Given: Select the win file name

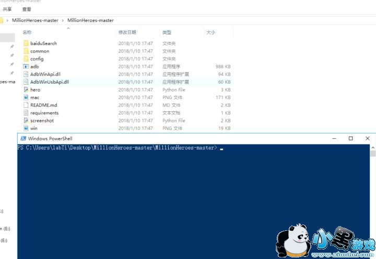Looking at the screenshot, I should point(34,128).
